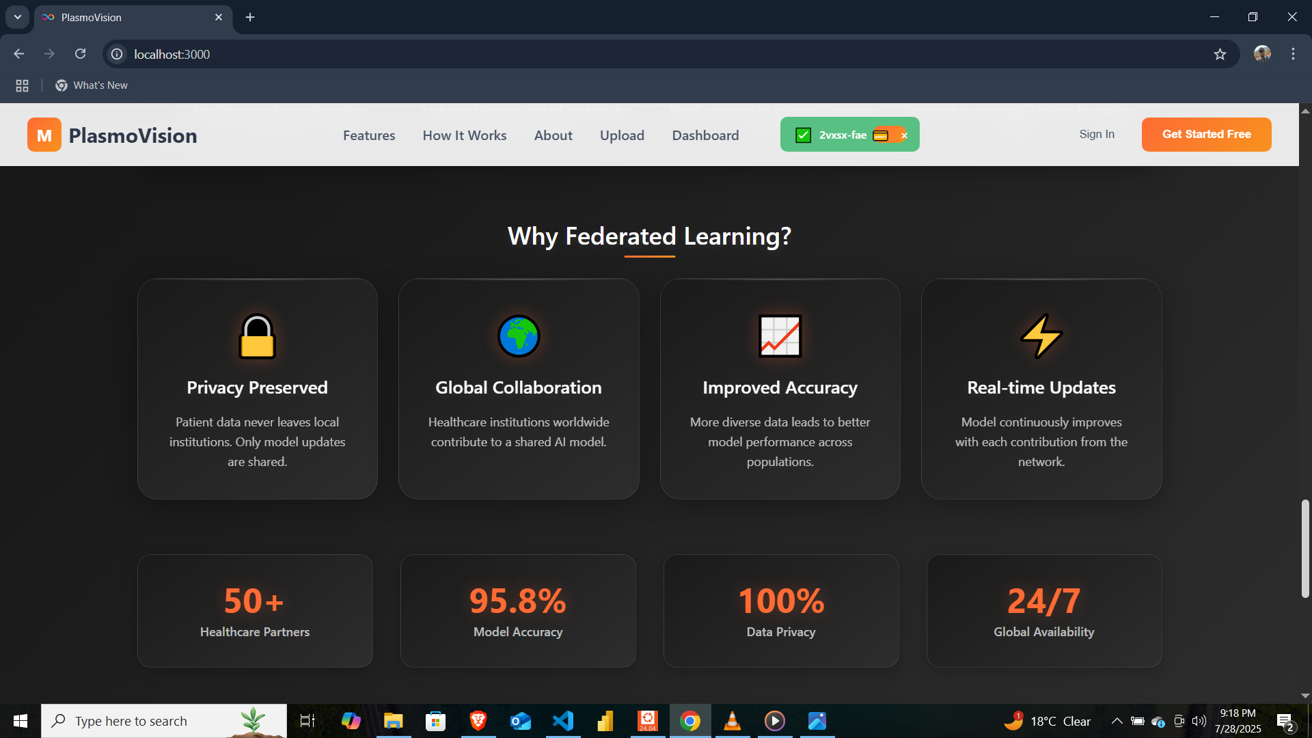Click the credit card wallet icon

pos(881,135)
